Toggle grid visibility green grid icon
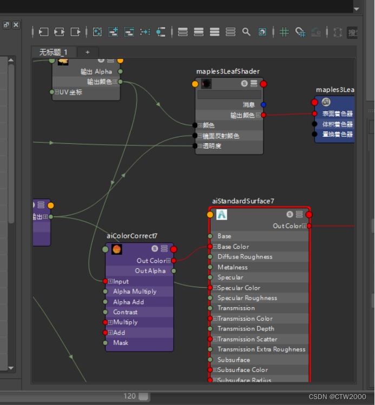 tap(284, 32)
